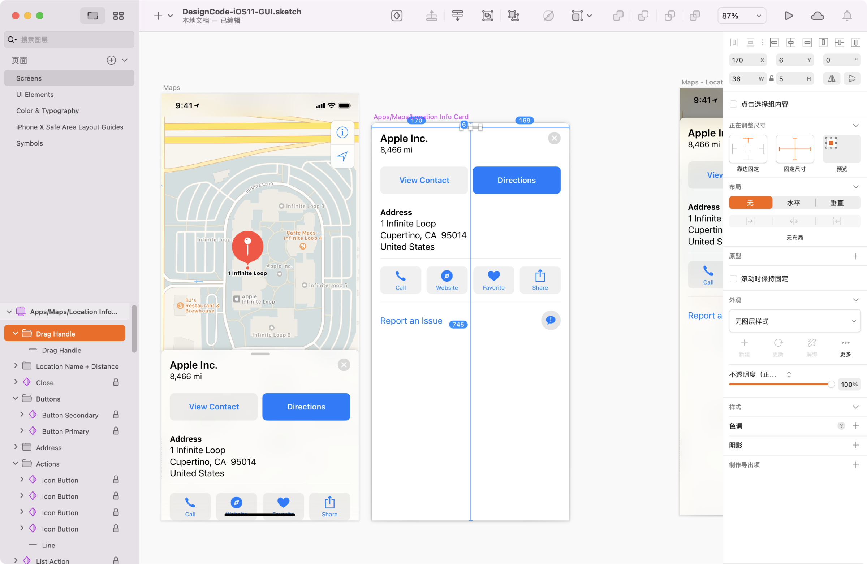Add a 色调 tint with plus
Viewport: 867px width, 564px height.
pyautogui.click(x=856, y=426)
